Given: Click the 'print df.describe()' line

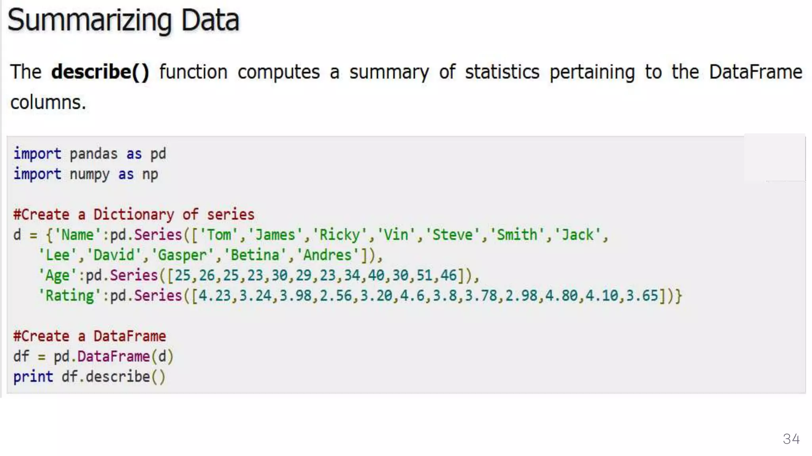Looking at the screenshot, I should [90, 376].
